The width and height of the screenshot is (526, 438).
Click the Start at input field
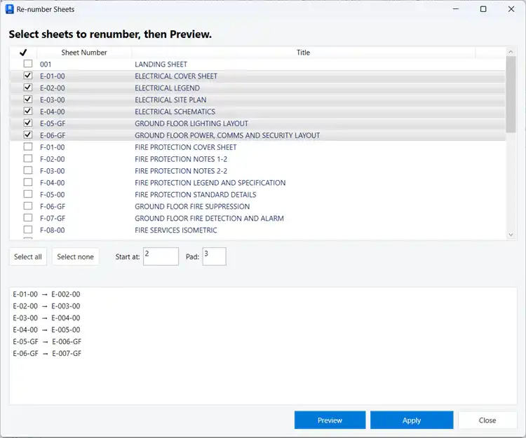pos(161,256)
